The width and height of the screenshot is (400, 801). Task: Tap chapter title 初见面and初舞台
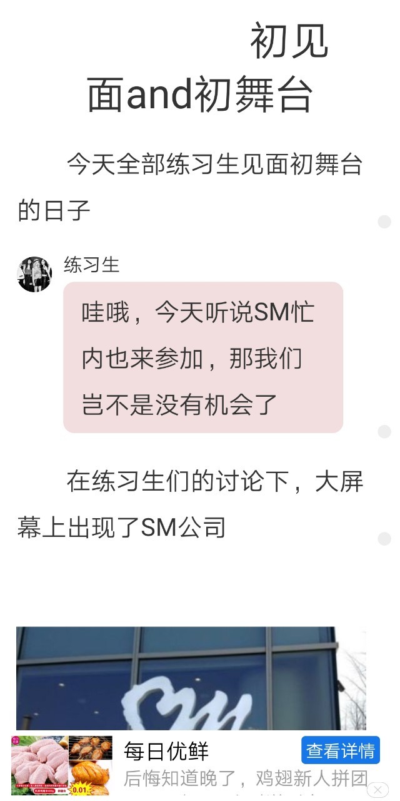[201, 68]
